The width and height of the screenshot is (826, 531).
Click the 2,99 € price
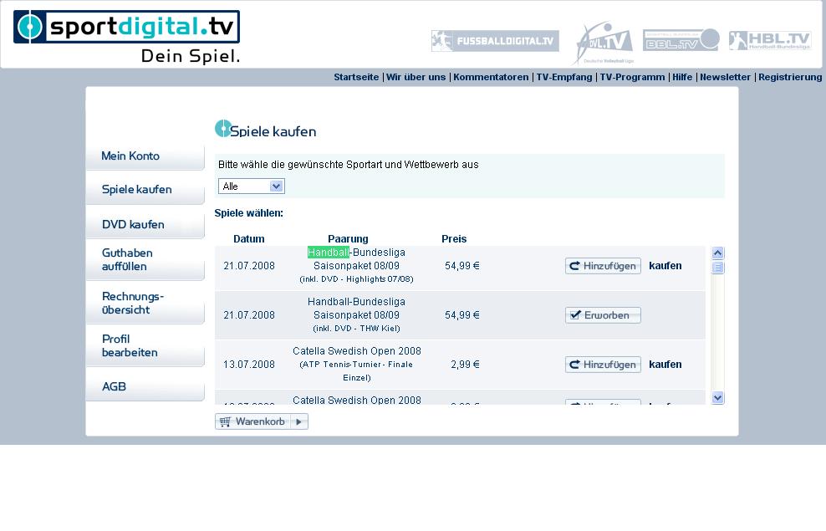tap(465, 365)
